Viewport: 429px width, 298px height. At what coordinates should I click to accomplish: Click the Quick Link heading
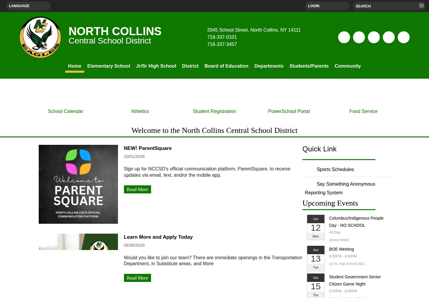[319, 149]
